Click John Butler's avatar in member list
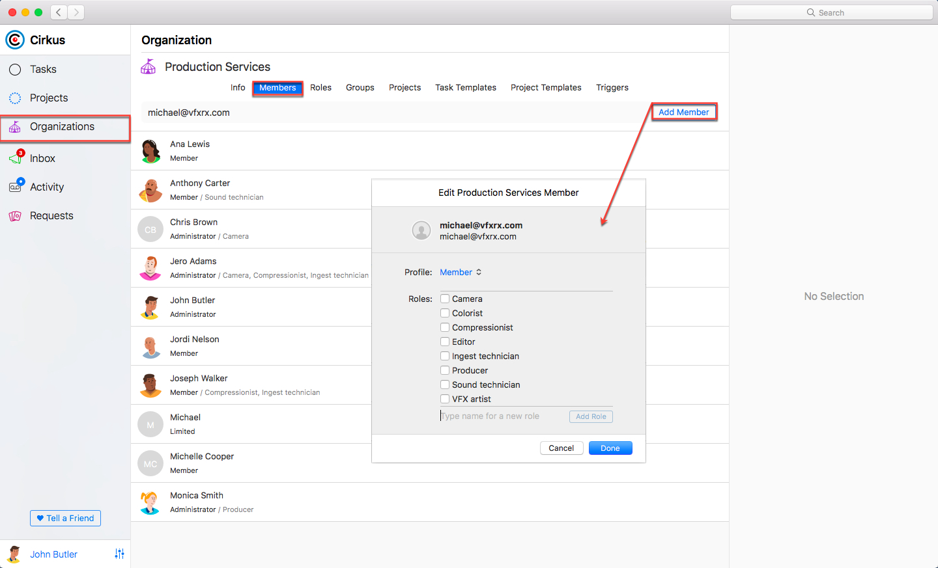Viewport: 938px width, 568px height. pyautogui.click(x=150, y=307)
